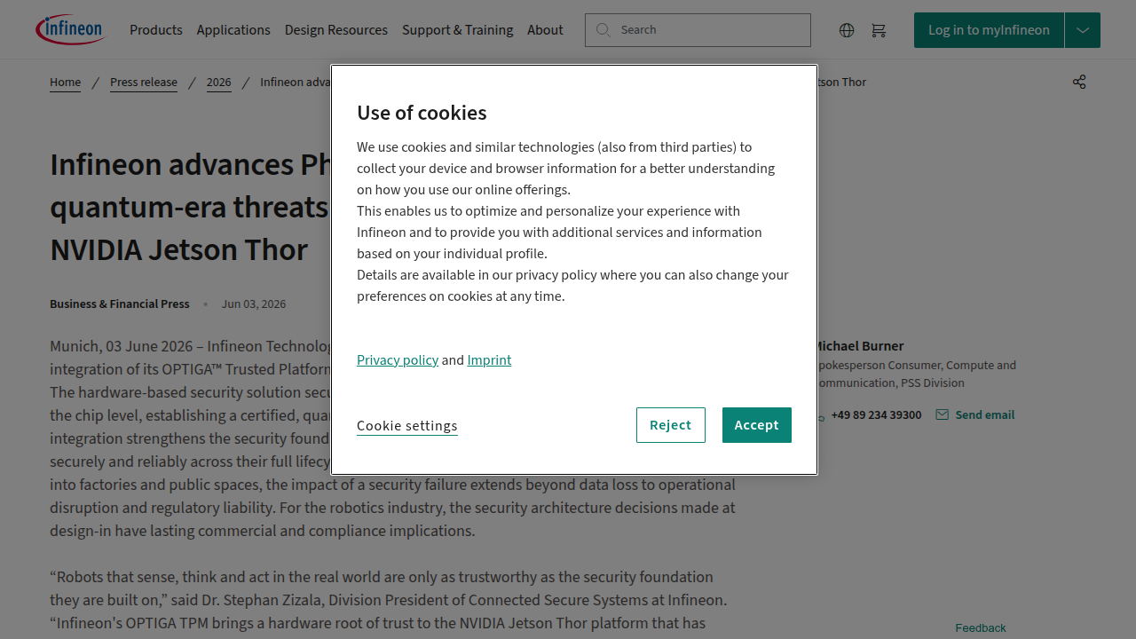Click the share icon
This screenshot has width=1136, height=639.
click(1079, 82)
